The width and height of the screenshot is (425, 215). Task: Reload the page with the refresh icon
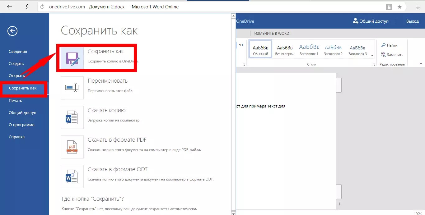pyautogui.click(x=42, y=7)
